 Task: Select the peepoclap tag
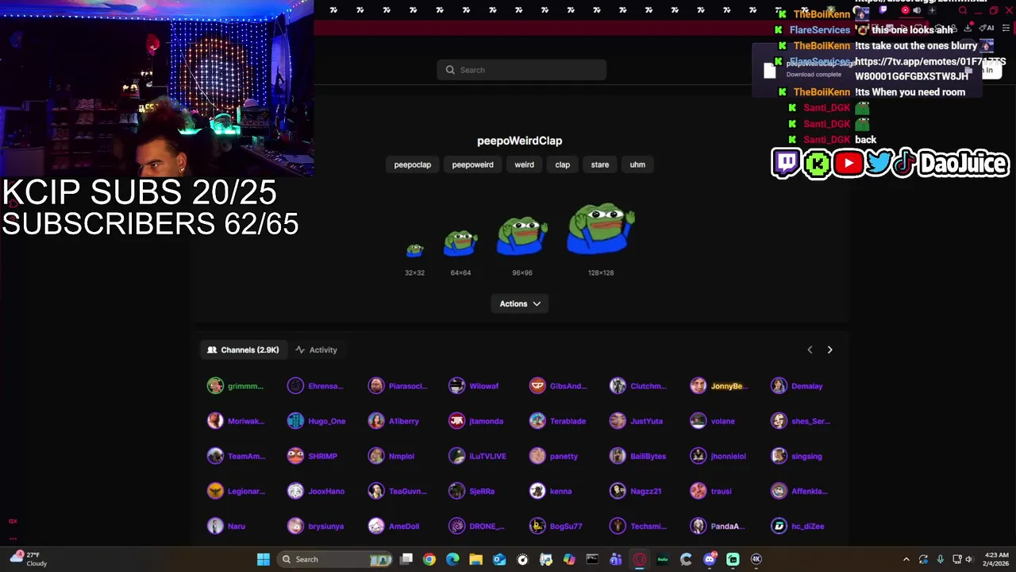[x=413, y=164]
